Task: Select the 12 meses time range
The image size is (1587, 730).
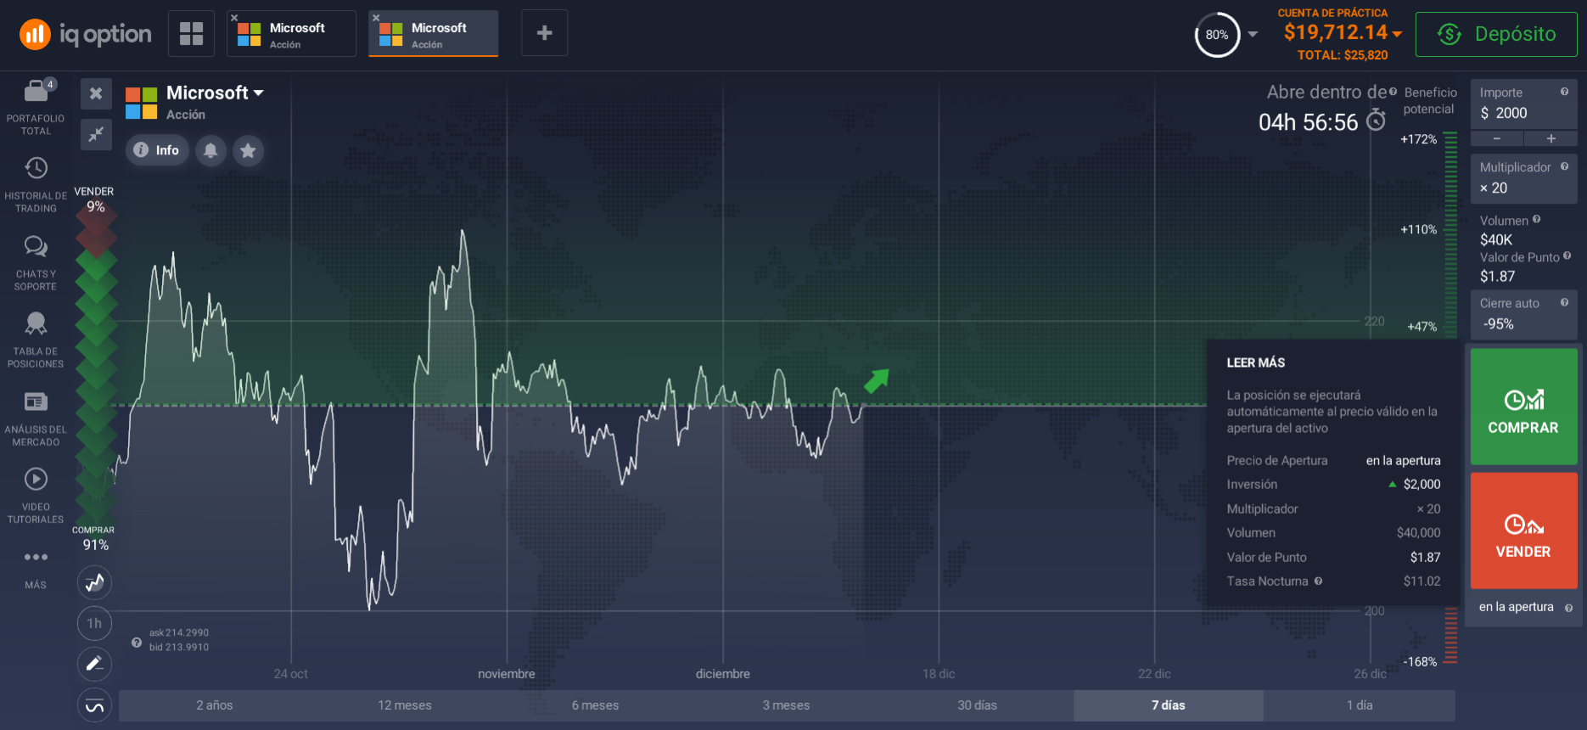Action: tap(405, 705)
